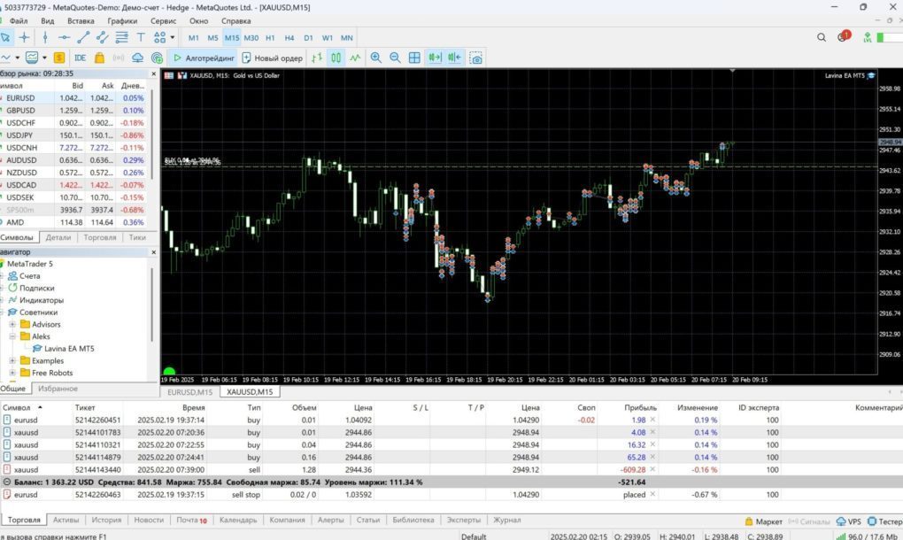This screenshot has width=903, height=540.
Task: Expand the Free Robots folder
Action: click(x=12, y=373)
